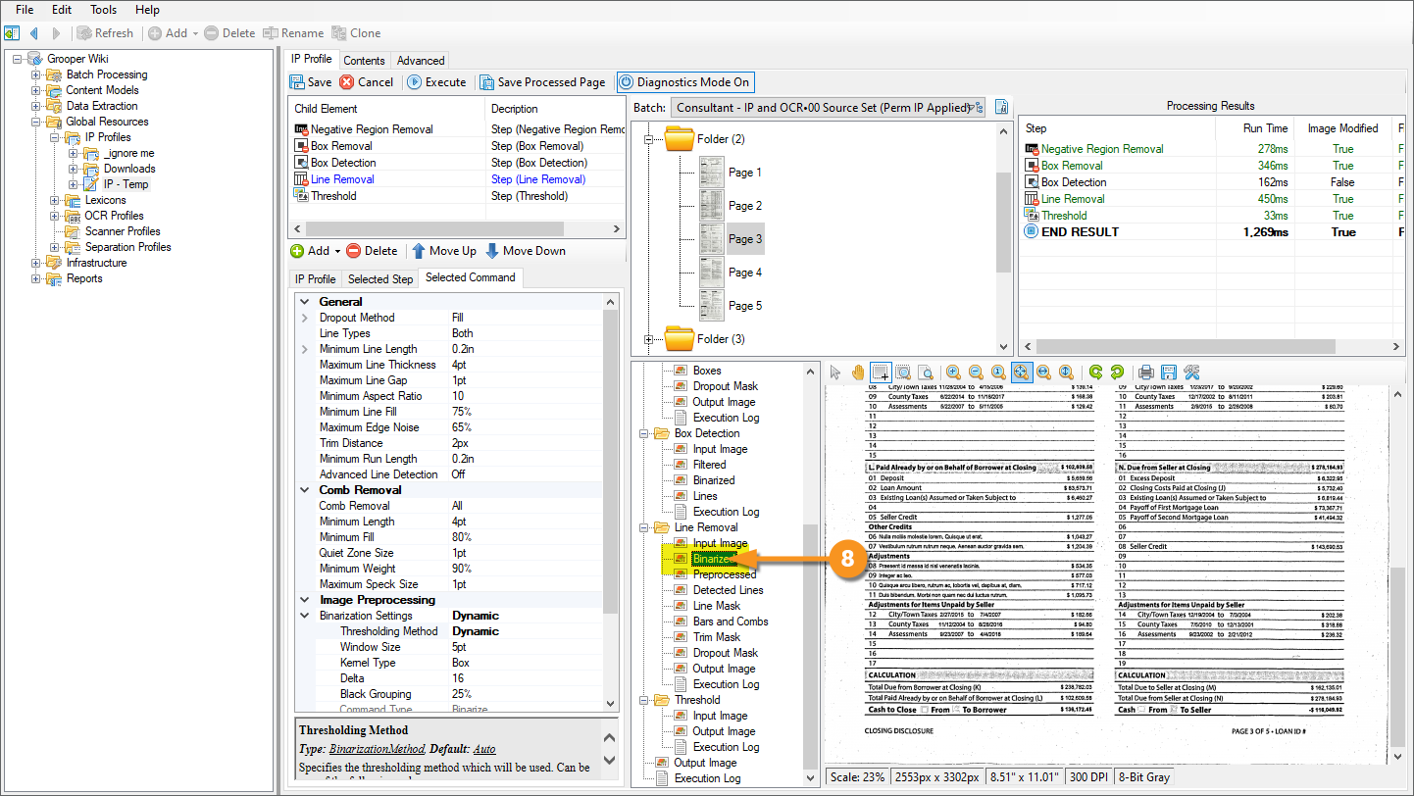Click the zoom out magnifier icon

[x=976, y=373]
